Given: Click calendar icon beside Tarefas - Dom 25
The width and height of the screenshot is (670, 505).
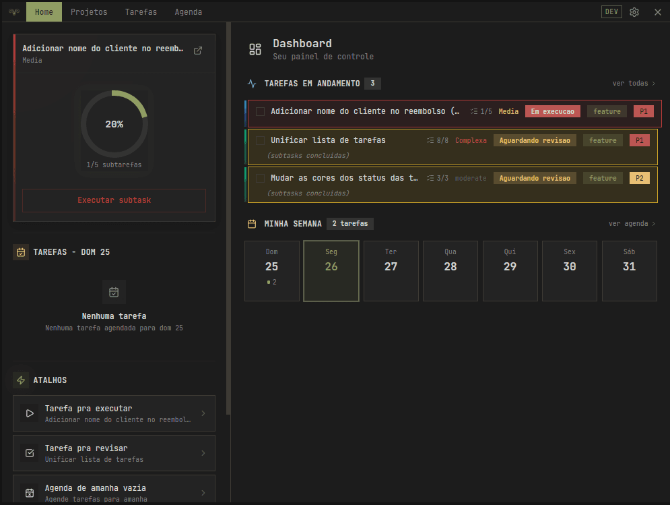Looking at the screenshot, I should click(x=21, y=252).
